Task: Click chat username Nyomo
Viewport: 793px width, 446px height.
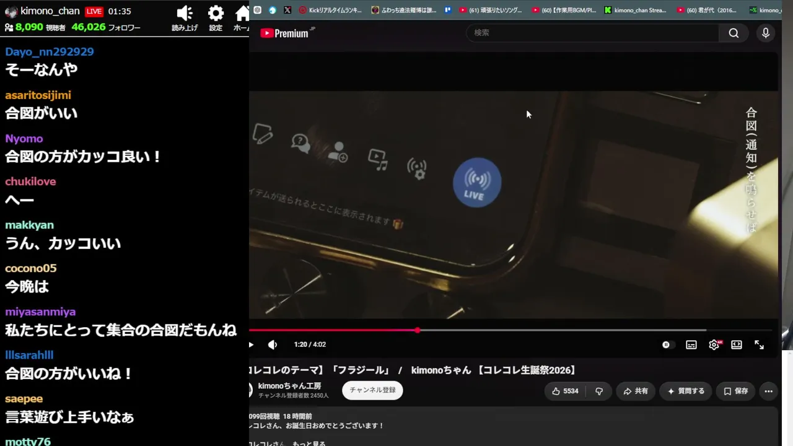Action: [x=24, y=139]
